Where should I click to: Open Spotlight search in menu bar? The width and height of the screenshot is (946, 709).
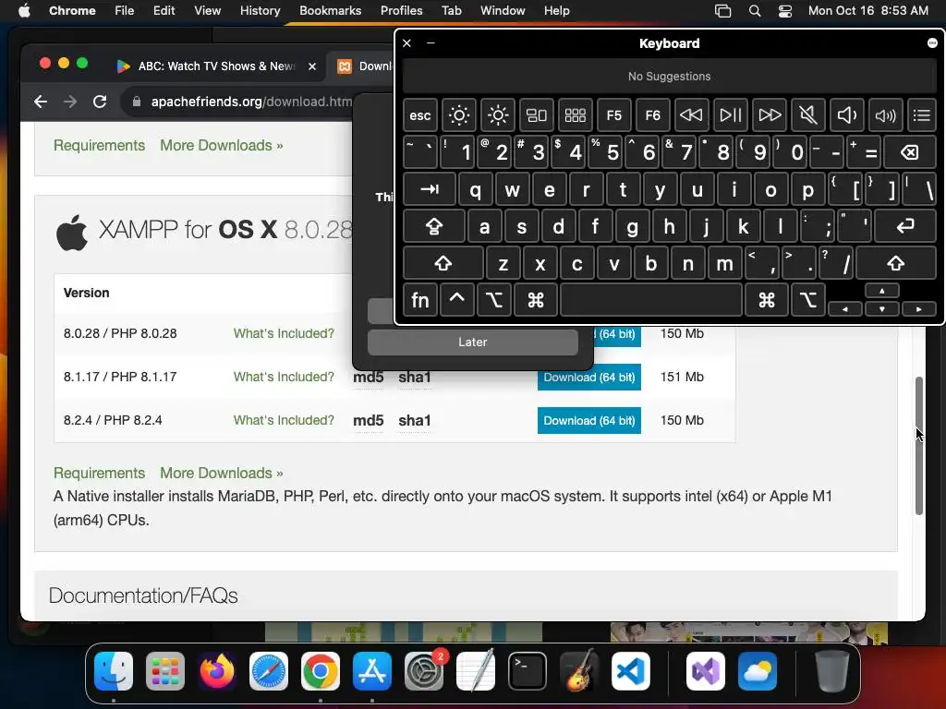pyautogui.click(x=754, y=10)
